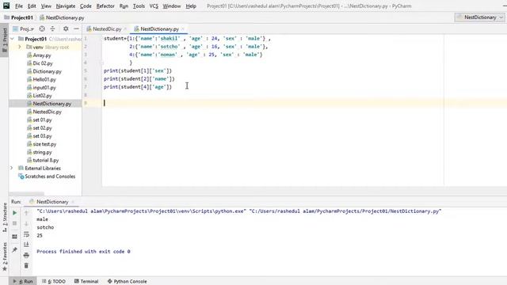Select input01.py in project tree
507x285 pixels.
pos(41,88)
